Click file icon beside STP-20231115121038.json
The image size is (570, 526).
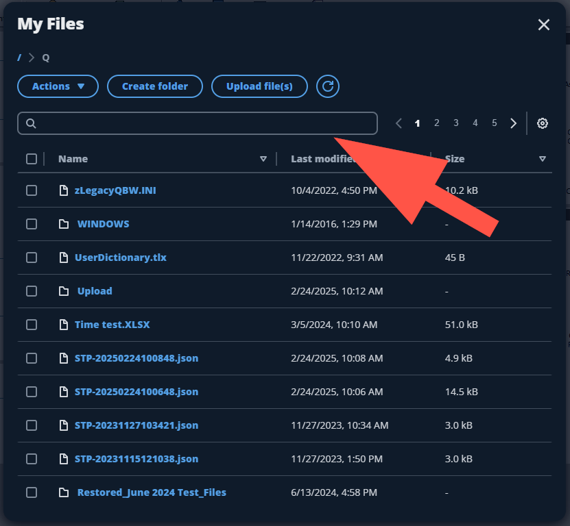pos(64,459)
